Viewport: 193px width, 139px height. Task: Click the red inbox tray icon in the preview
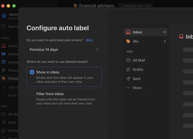128,32
